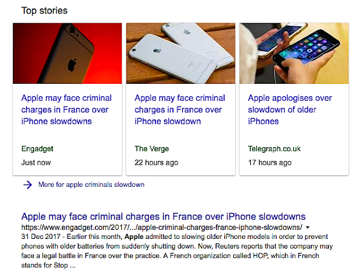Open the dropdown arrow next to Engadget URL
The height and width of the screenshot is (274, 363).
click(x=308, y=227)
